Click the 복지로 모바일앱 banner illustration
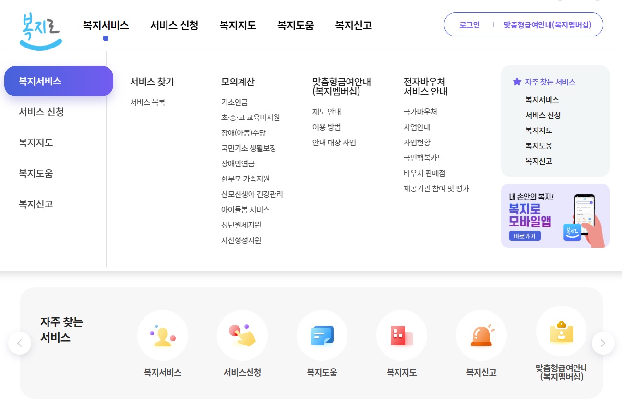Screen dimensions: 622x404 point(554,215)
